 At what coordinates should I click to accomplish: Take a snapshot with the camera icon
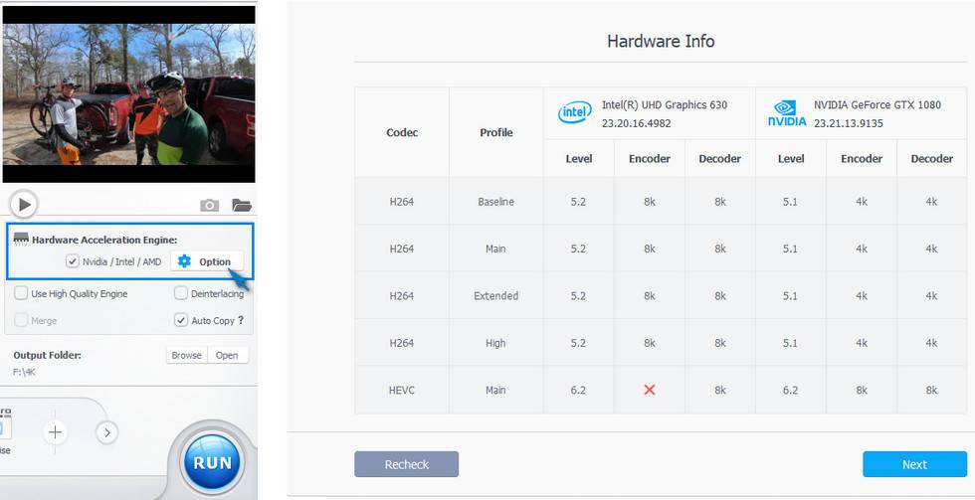[x=210, y=205]
